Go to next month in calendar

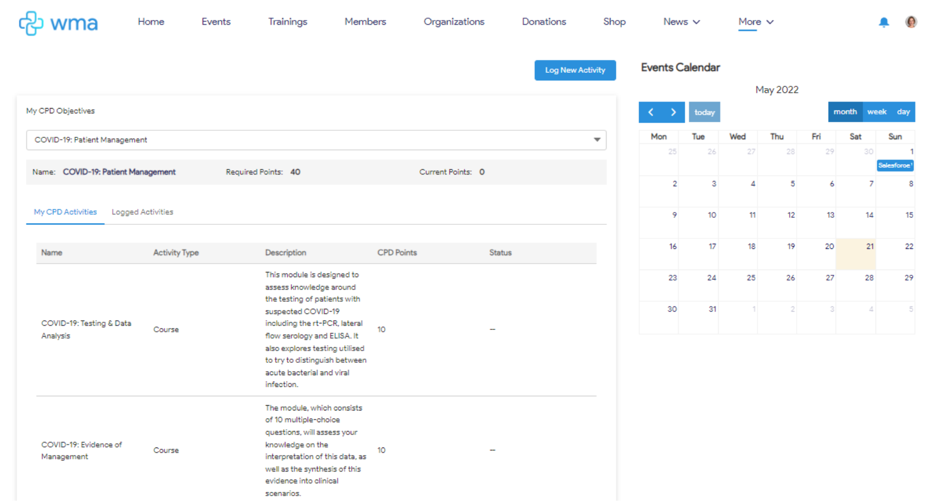click(673, 112)
